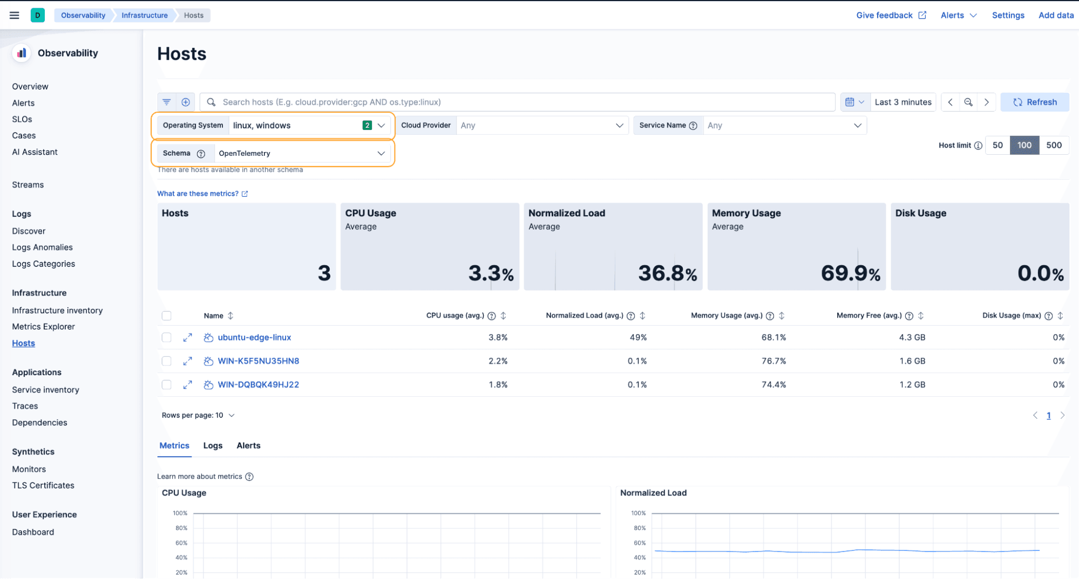Click the Infrastructure breadcrumb
This screenshot has width=1079, height=579.
coord(144,15)
